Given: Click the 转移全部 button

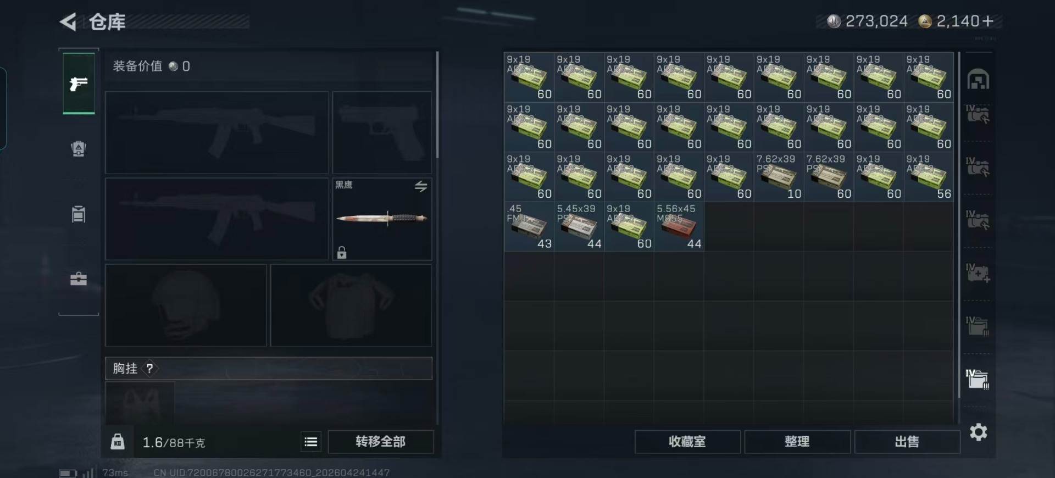Looking at the screenshot, I should click(x=380, y=442).
